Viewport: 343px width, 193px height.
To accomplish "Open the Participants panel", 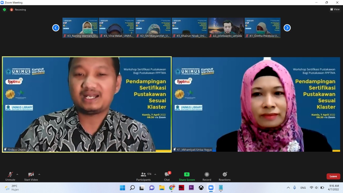I will 144,176.
